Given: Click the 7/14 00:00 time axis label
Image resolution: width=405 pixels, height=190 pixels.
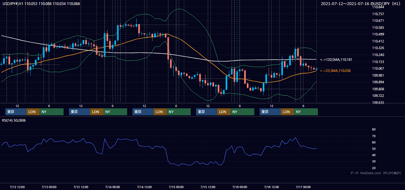Looking at the screenshot, I should click(113, 187).
